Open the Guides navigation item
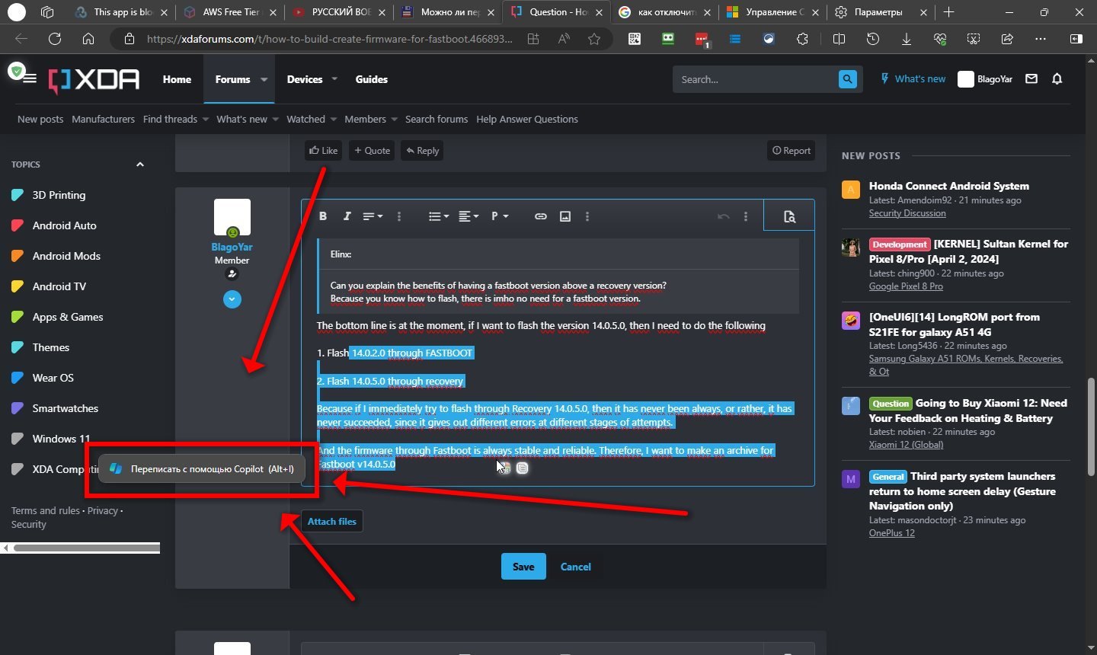 click(372, 79)
